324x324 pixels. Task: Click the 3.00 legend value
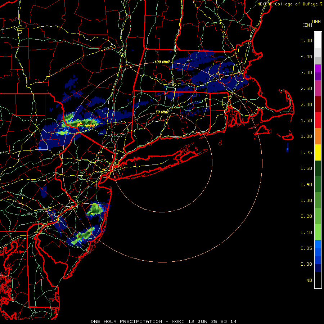click(306, 72)
